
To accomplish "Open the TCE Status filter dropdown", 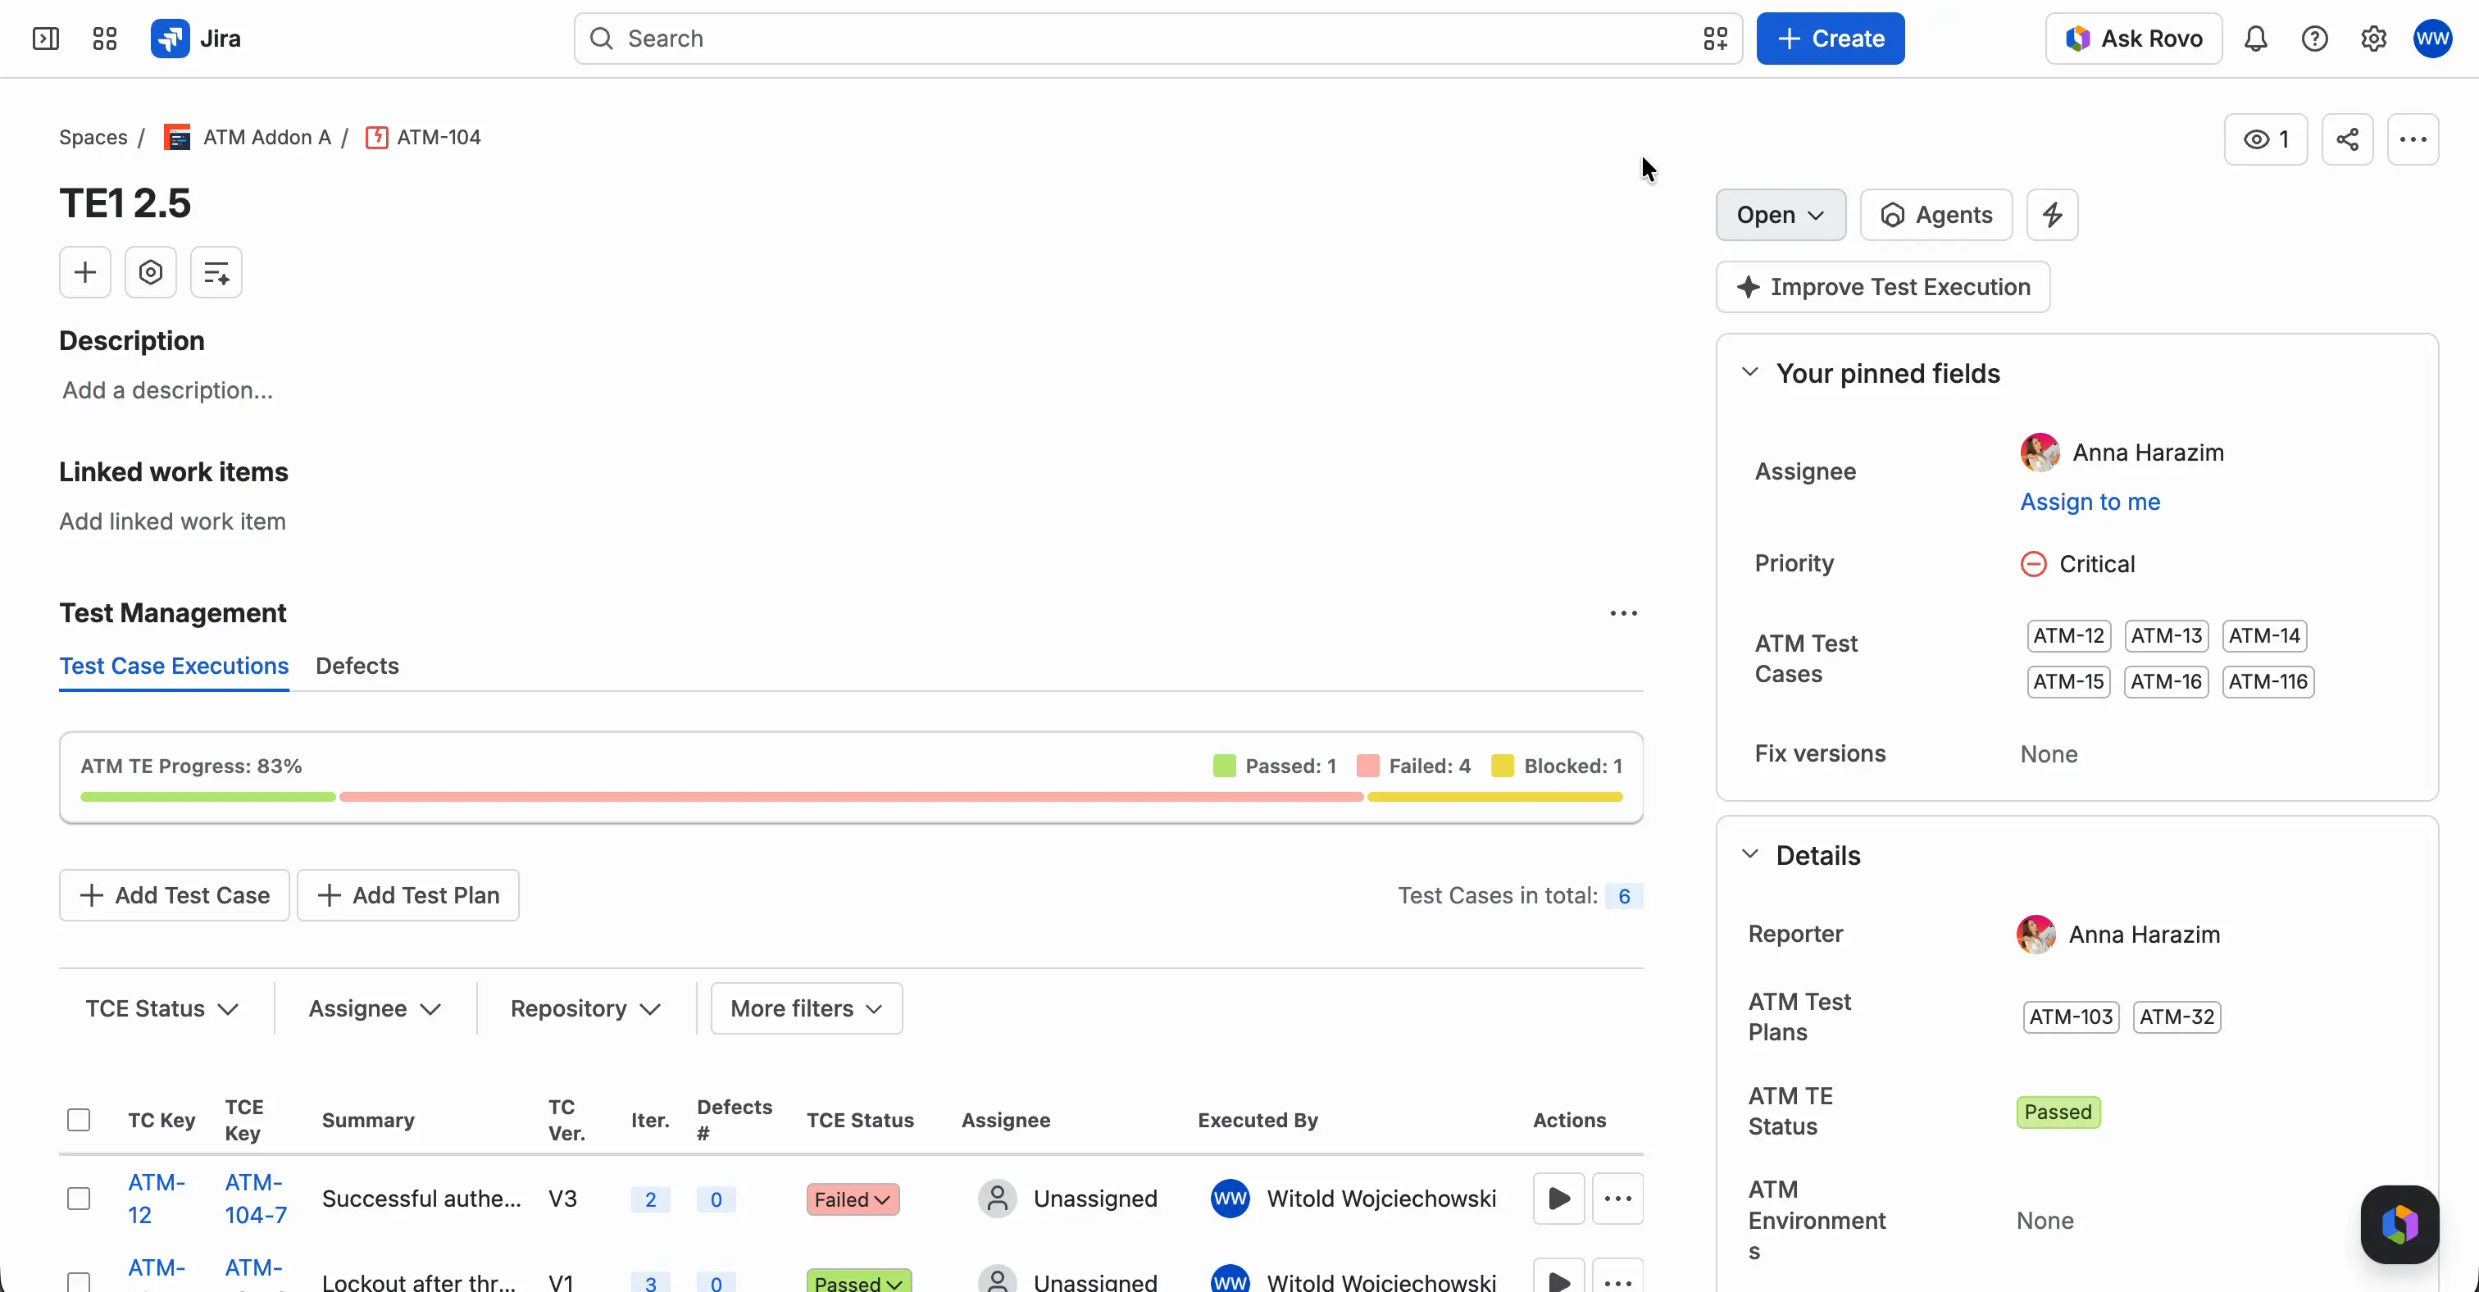I will pyautogui.click(x=161, y=1008).
